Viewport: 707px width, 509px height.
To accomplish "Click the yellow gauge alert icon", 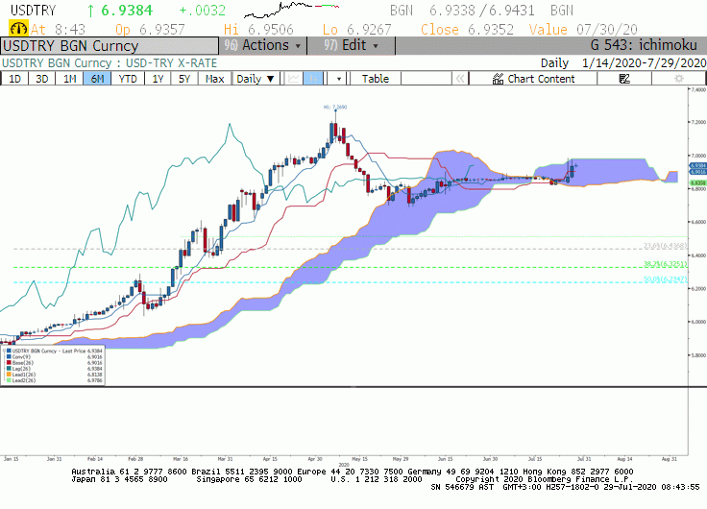I will pyautogui.click(x=18, y=30).
